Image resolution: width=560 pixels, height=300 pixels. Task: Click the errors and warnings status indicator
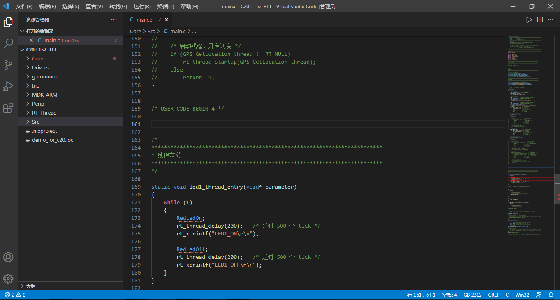click(15, 295)
